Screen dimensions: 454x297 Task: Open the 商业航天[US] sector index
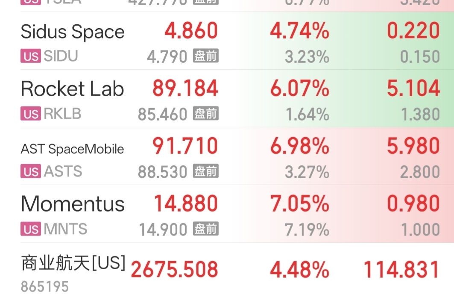(73, 263)
